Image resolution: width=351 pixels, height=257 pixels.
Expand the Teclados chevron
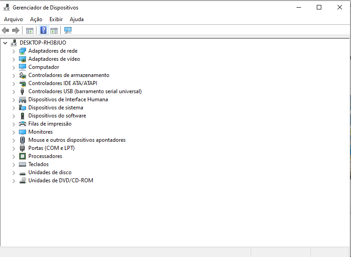[x=13, y=165]
